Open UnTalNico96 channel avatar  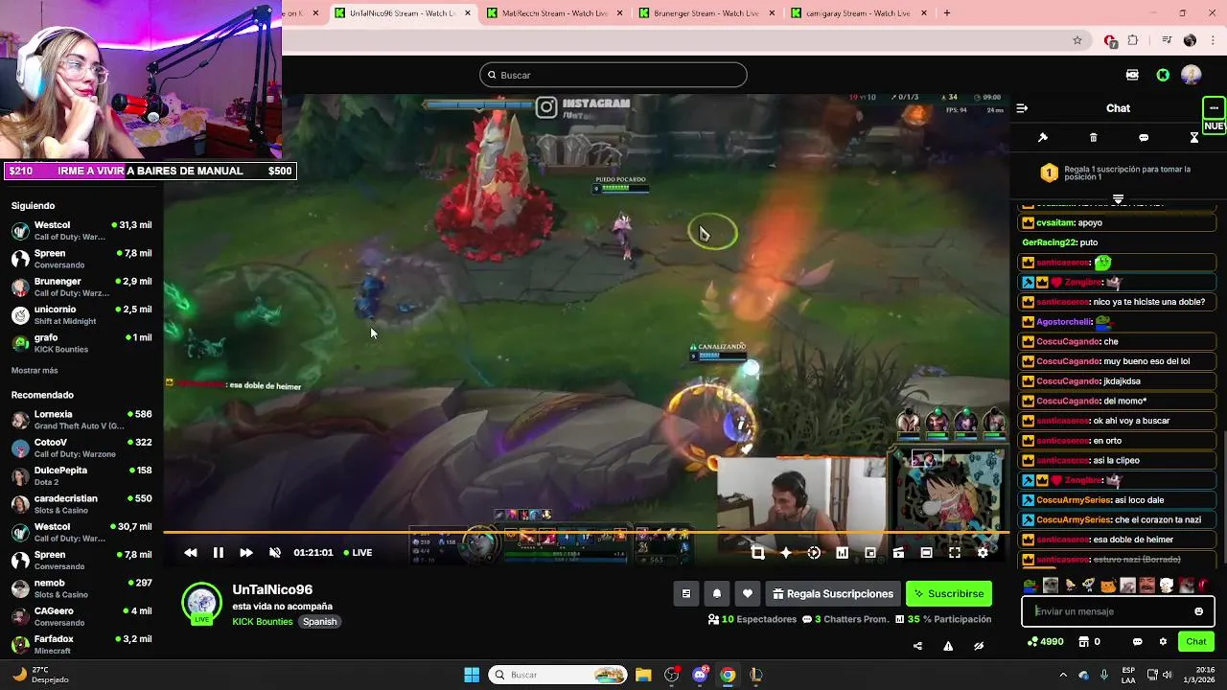(x=201, y=604)
